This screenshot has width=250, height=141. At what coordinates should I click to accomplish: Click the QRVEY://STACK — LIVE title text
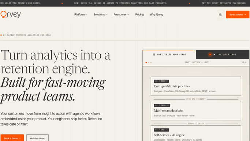(x=197, y=62)
